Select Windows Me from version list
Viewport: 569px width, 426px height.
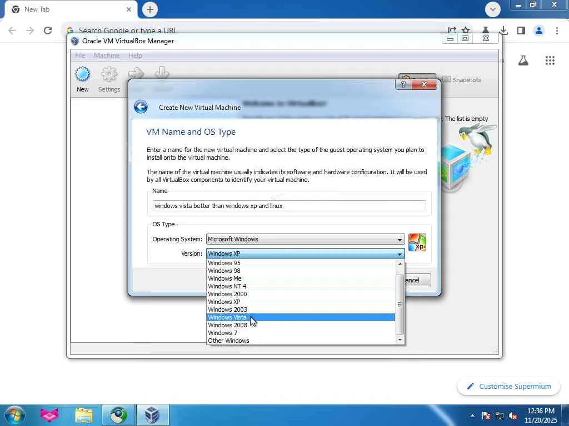pyautogui.click(x=301, y=278)
